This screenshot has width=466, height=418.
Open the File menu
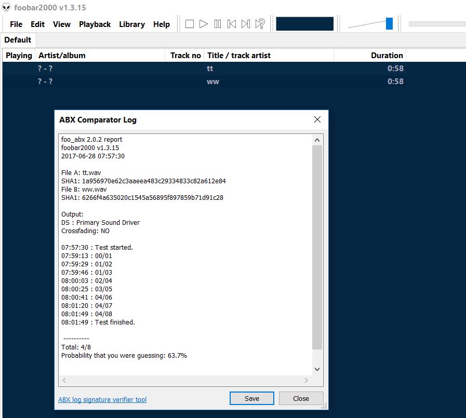click(x=16, y=24)
